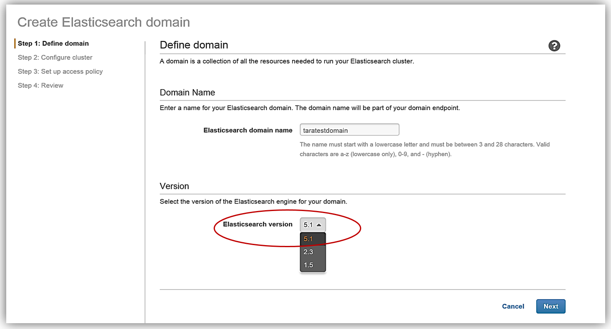This screenshot has width=611, height=329.
Task: Click the 'Version' section heading
Action: point(174,186)
